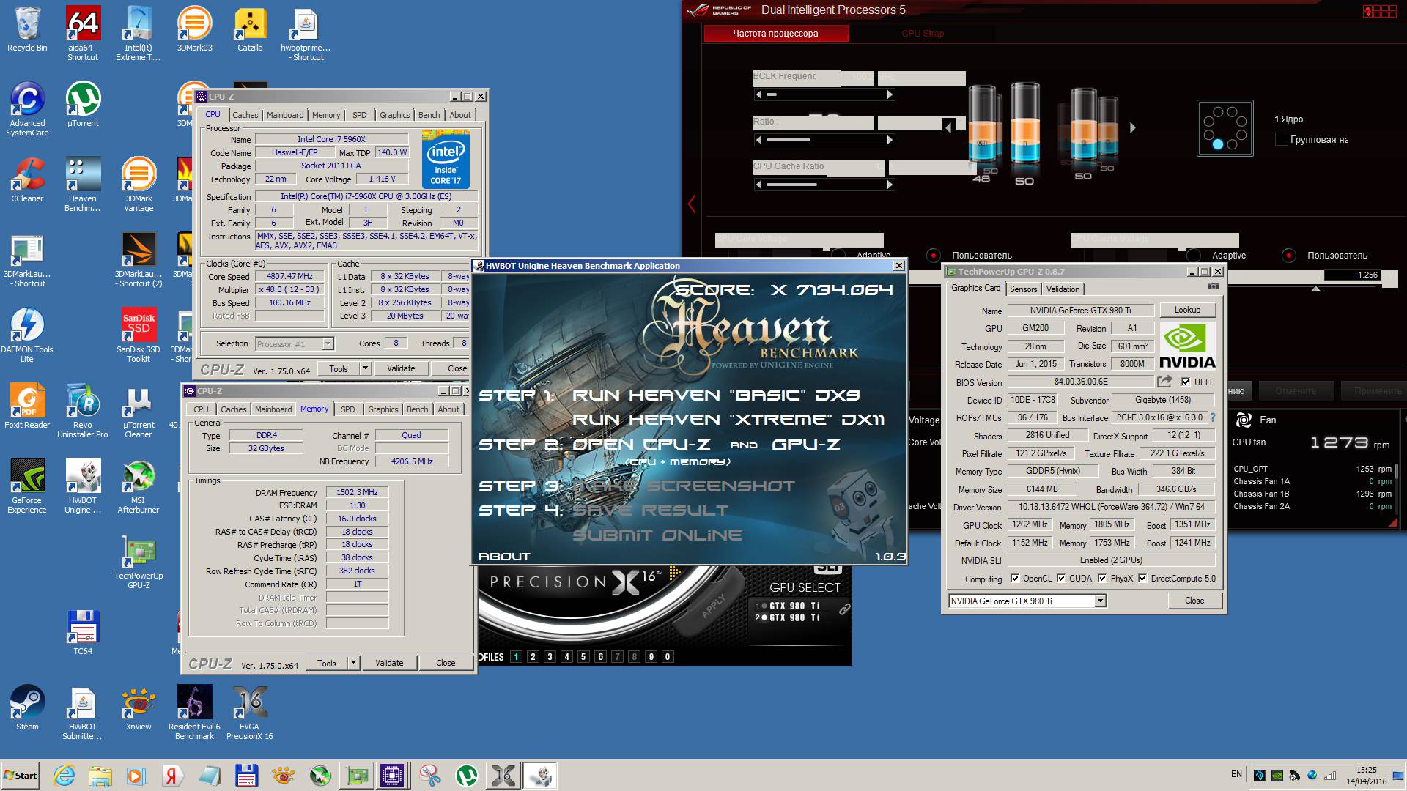Open Heaven Benchmark desktop icon
The height and width of the screenshot is (791, 1407).
click(x=83, y=184)
